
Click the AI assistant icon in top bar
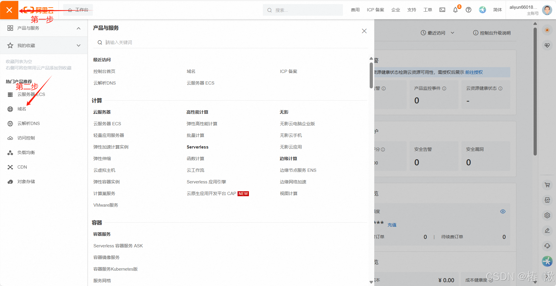click(482, 10)
